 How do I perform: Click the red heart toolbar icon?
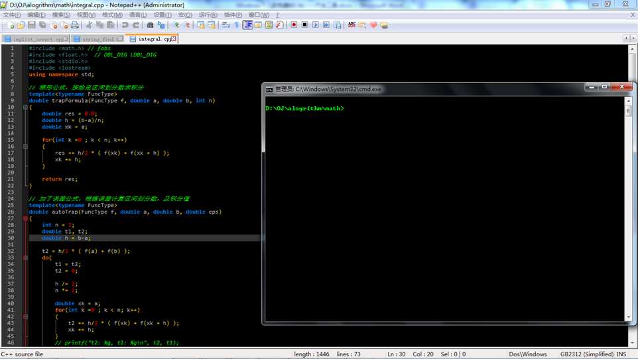coord(373,25)
